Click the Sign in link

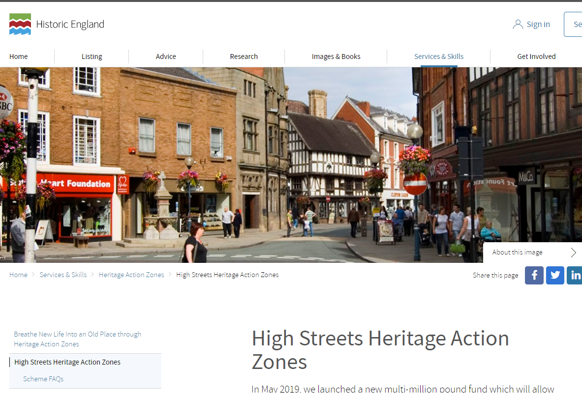click(x=538, y=24)
